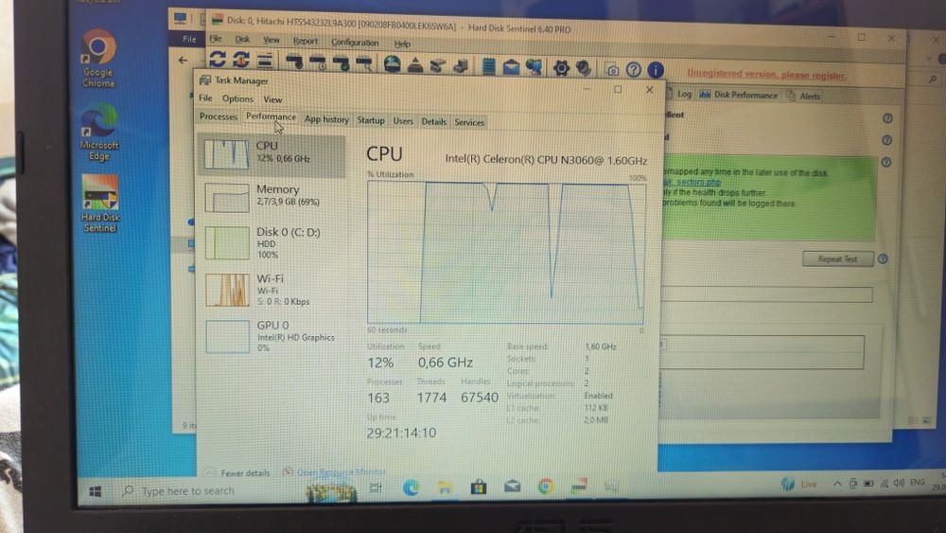
Task: Click the globe disk icon in Hard Disk Sentinel toolbar
Action: coord(393,64)
